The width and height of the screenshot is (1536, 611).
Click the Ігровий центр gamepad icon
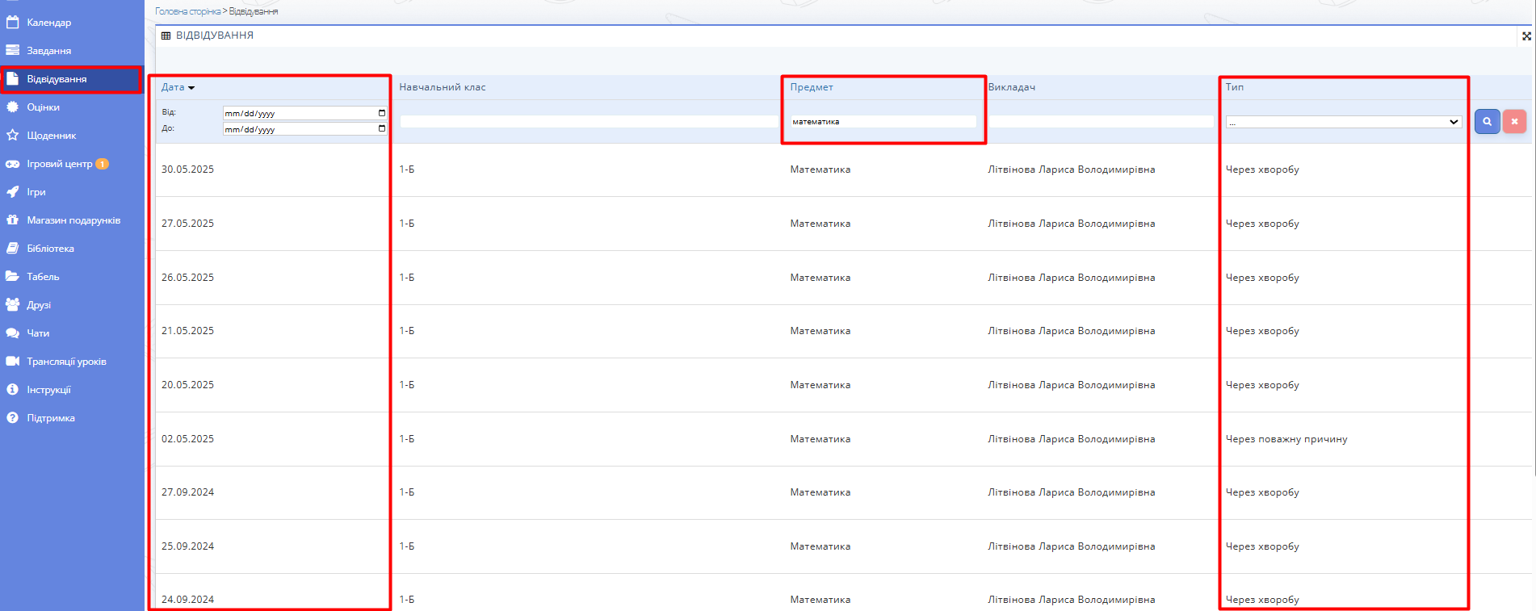pos(13,164)
